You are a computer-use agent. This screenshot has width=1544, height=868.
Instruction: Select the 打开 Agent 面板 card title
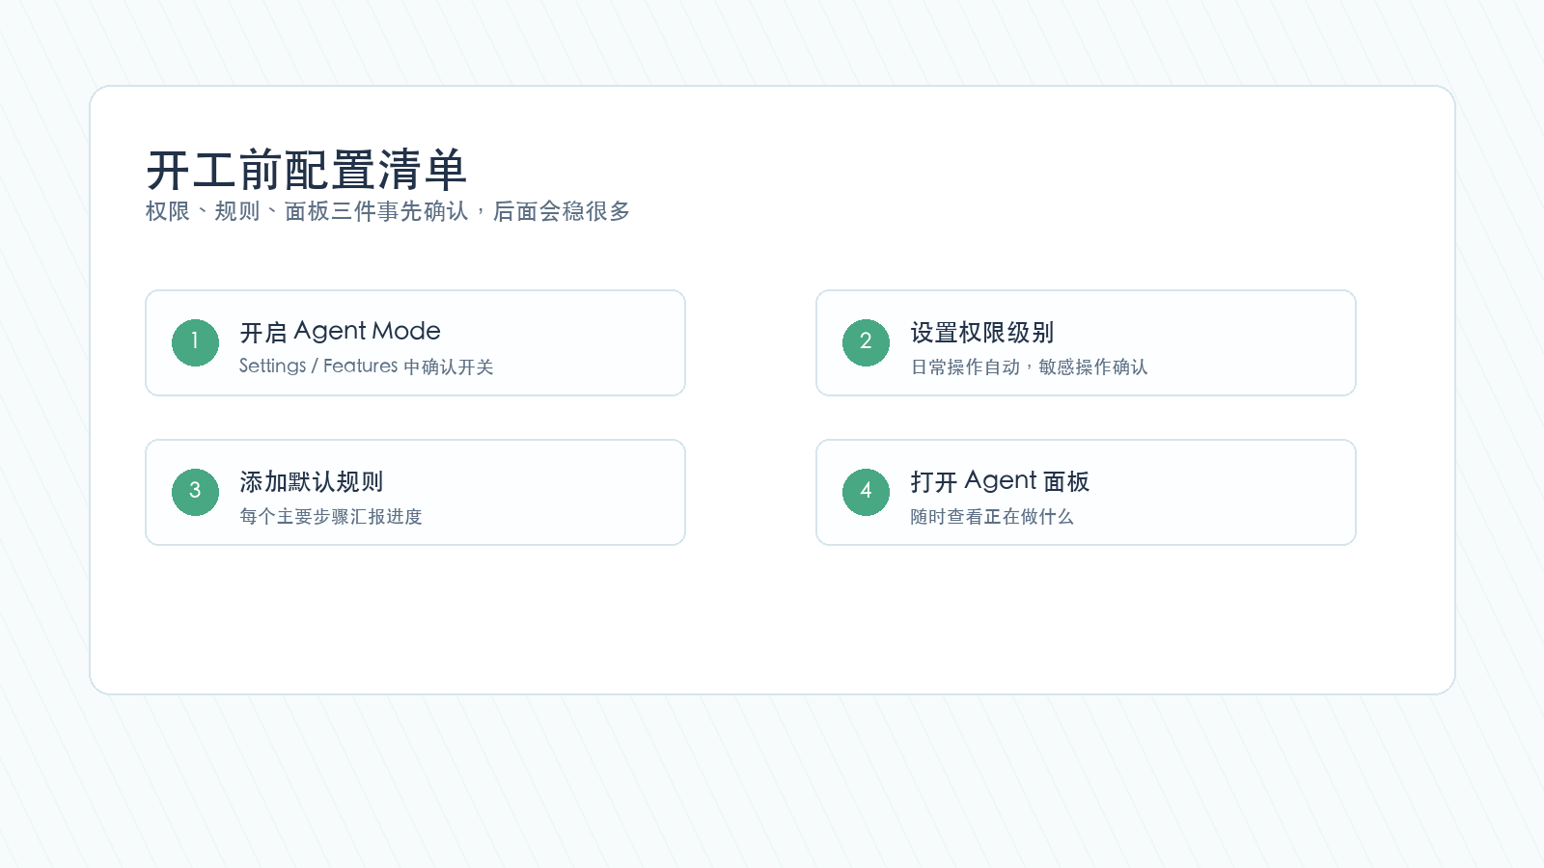1000,481
